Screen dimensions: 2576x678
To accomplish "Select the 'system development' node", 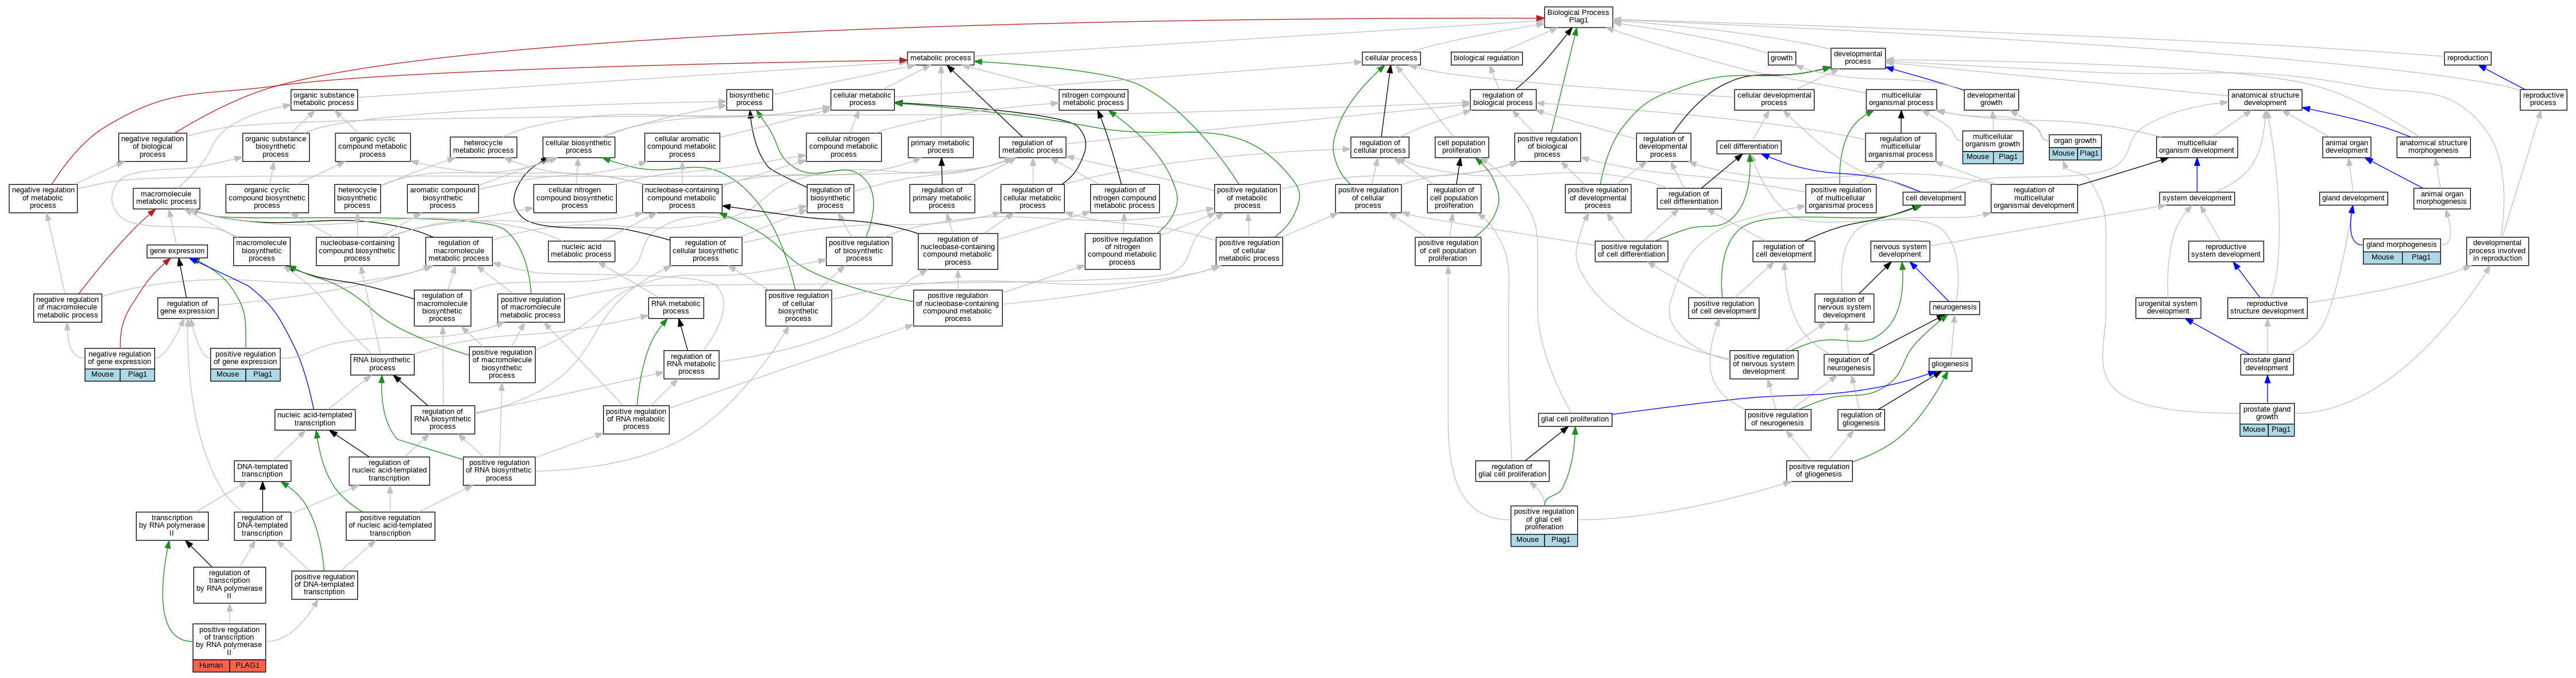I will tap(2197, 198).
